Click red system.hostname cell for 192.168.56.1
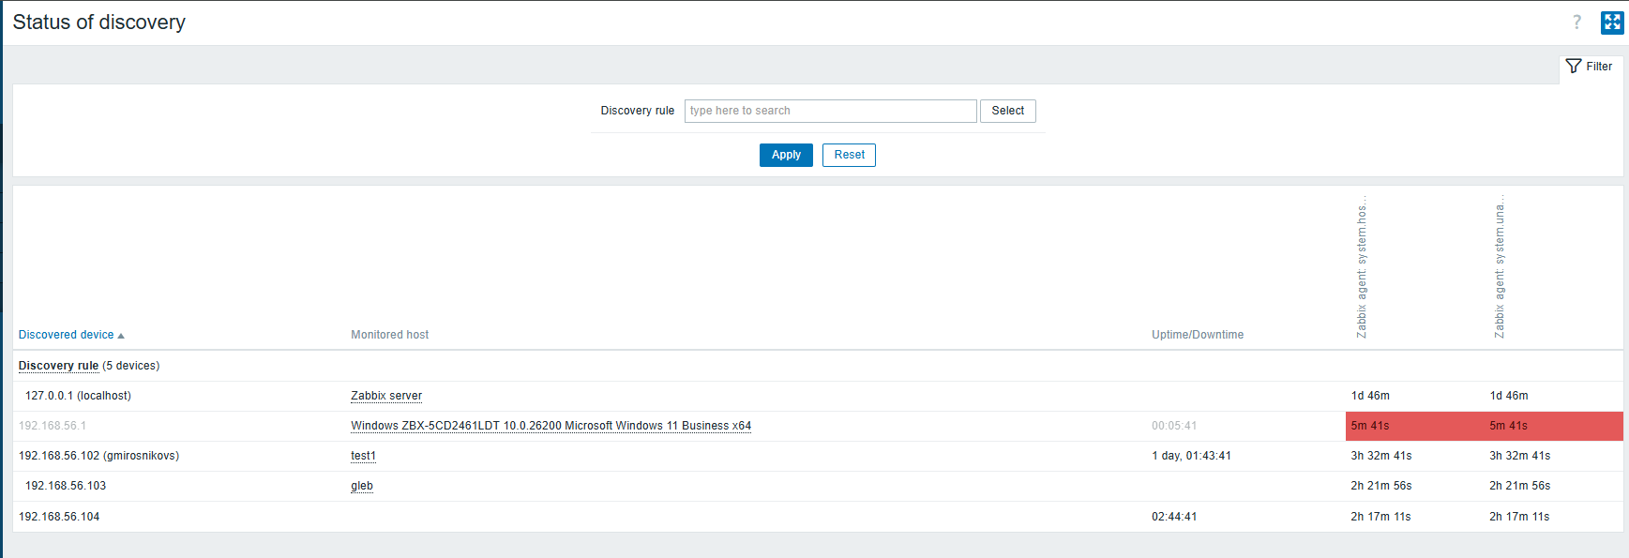The width and height of the screenshot is (1629, 558). click(x=1413, y=426)
